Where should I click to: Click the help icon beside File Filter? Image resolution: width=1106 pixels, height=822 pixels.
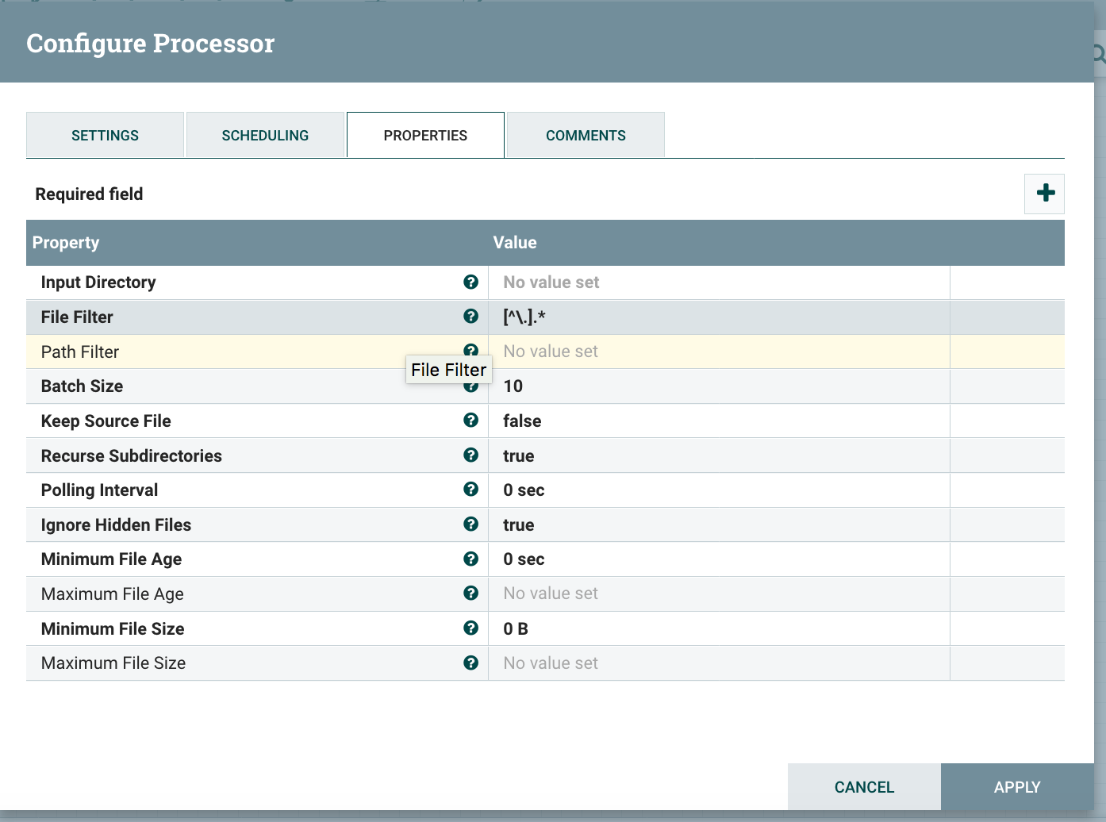(x=470, y=317)
